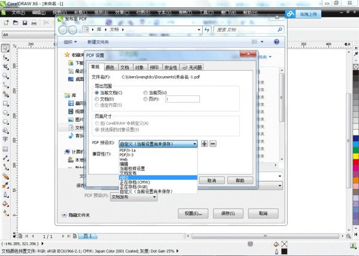Click the search magnifier in search box
Image resolution: width=359 pixels, height=256 pixels.
pyautogui.click(x=280, y=29)
